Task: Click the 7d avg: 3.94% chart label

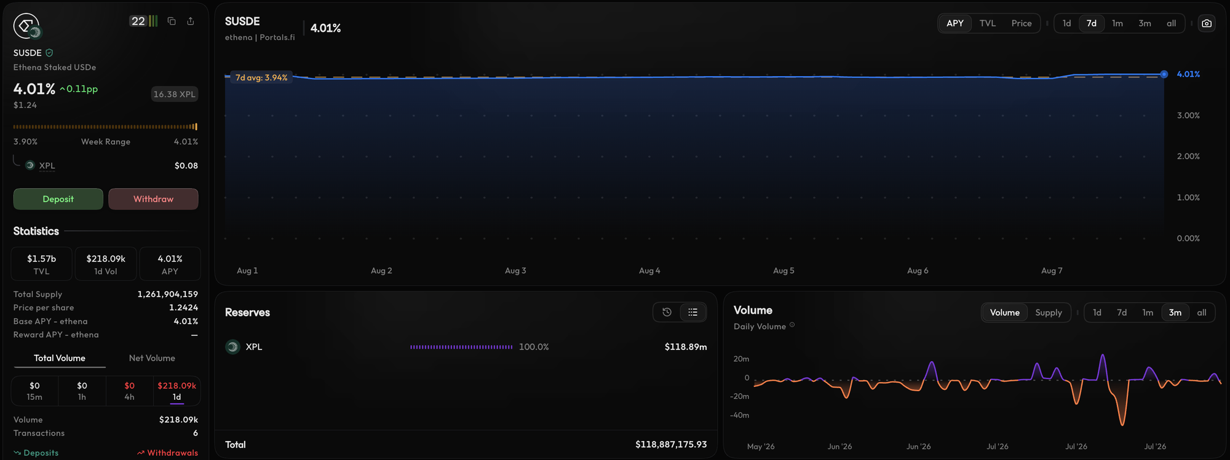Action: [x=261, y=78]
